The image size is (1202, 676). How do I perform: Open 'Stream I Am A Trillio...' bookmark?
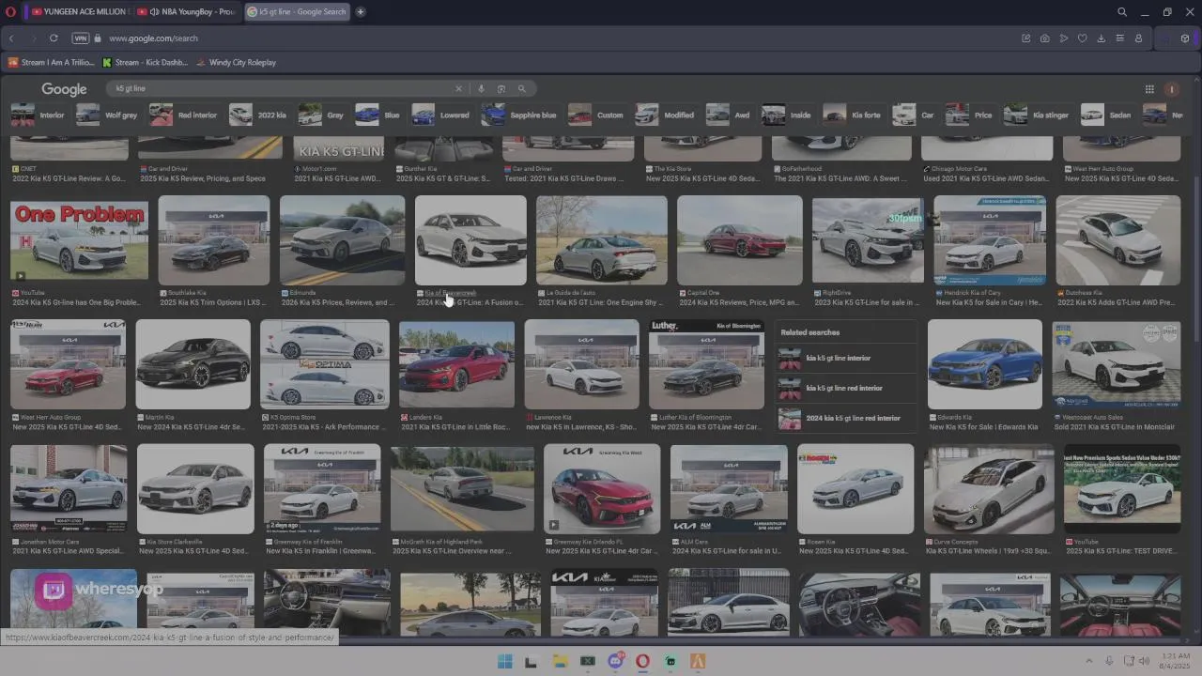51,62
